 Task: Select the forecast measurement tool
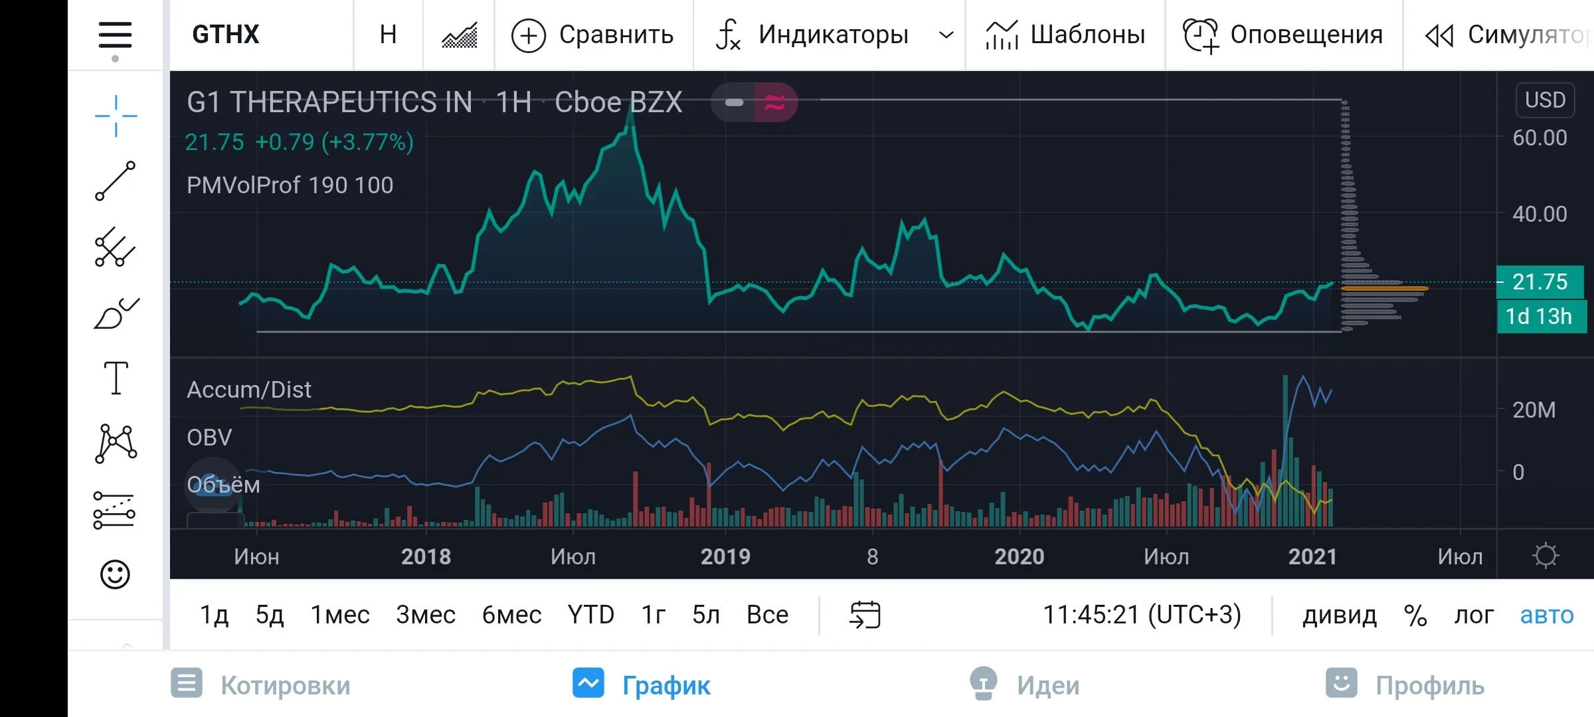[x=114, y=510]
